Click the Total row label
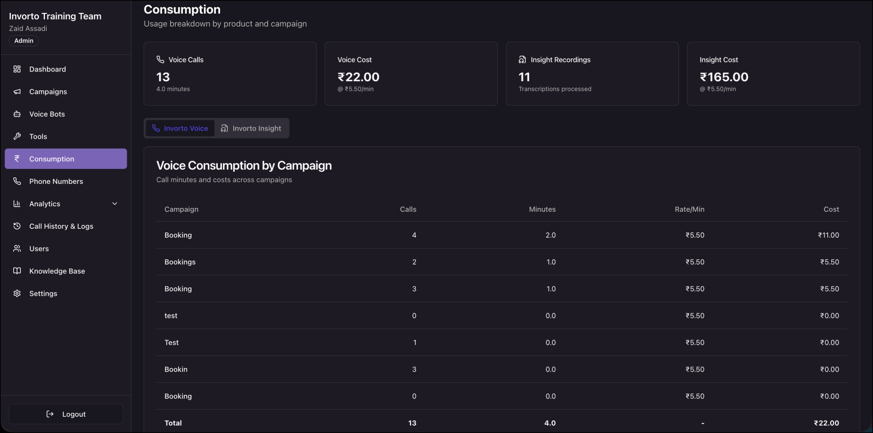Image resolution: width=873 pixels, height=433 pixels. (173, 423)
